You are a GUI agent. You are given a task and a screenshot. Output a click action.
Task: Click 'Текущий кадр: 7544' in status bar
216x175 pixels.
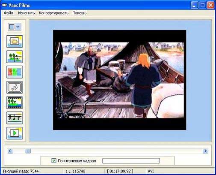click(x=21, y=171)
